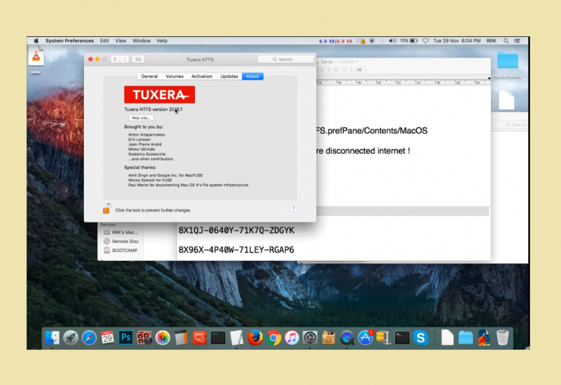The image size is (561, 385).
Task: Click the screen recording indicator icon
Action: 372,41
